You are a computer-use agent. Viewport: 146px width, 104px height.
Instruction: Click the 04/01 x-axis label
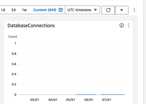[53, 100]
